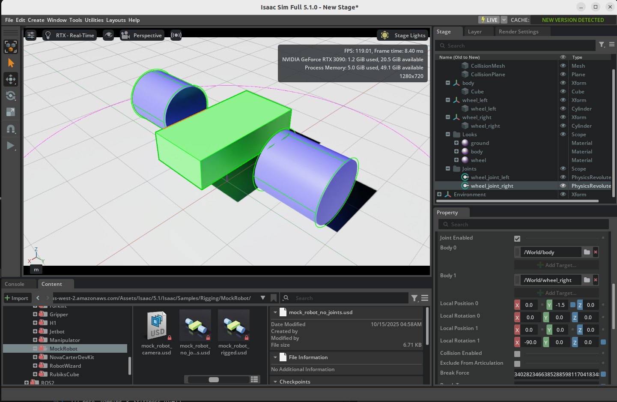Viewport: 617px width, 402px height.
Task: Toggle the snap magnet icon
Action: pos(11,129)
